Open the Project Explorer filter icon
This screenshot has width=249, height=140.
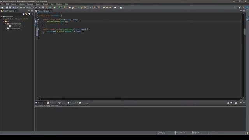29,14
